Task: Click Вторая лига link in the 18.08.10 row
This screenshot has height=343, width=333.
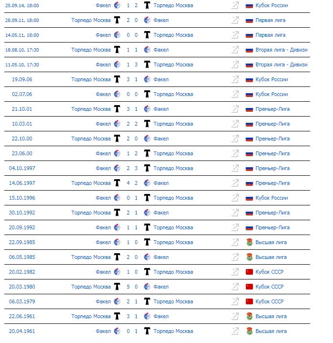Action: pos(281,50)
